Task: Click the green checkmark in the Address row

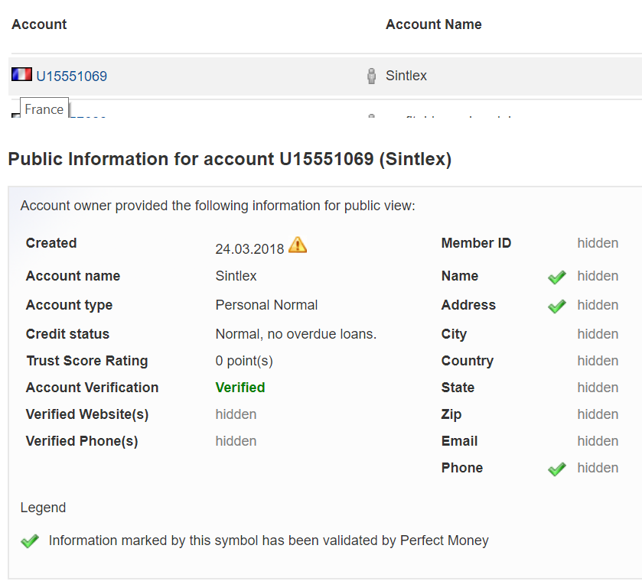Action: (x=557, y=306)
